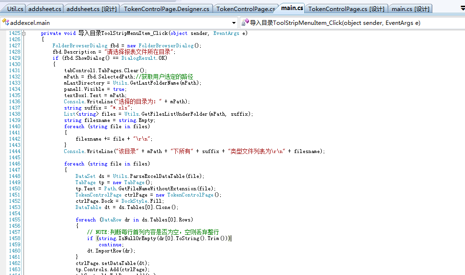Click GetFilesListUnderFolder method call
Image resolution: width=465 pixels, height=275 pixels.
[174, 114]
